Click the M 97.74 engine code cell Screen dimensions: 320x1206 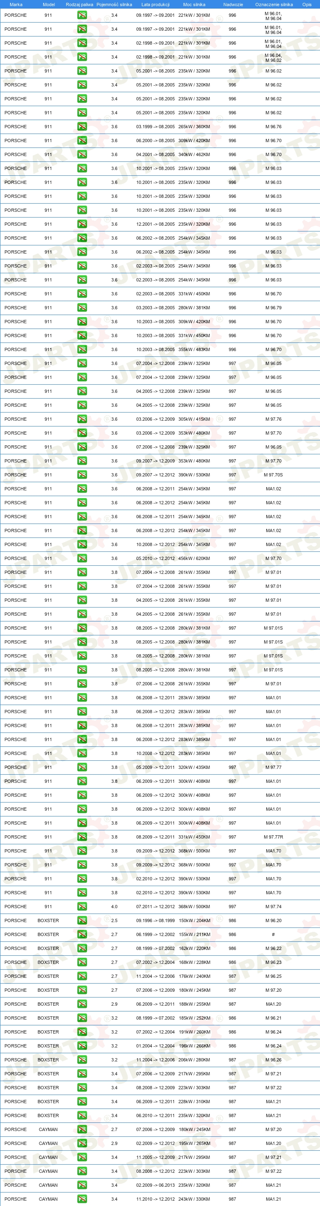point(273,907)
